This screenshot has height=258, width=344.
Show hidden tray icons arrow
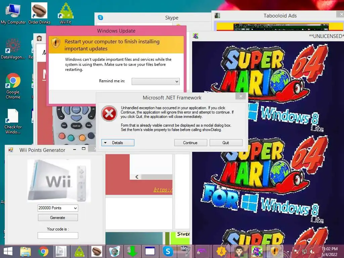(288, 252)
